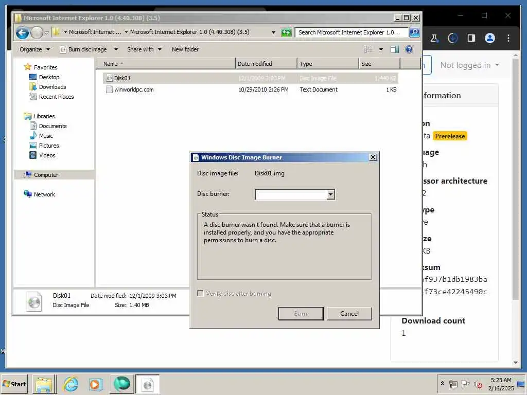Click the search magnifier icon in Explorer
The image size is (527, 395).
(x=414, y=32)
